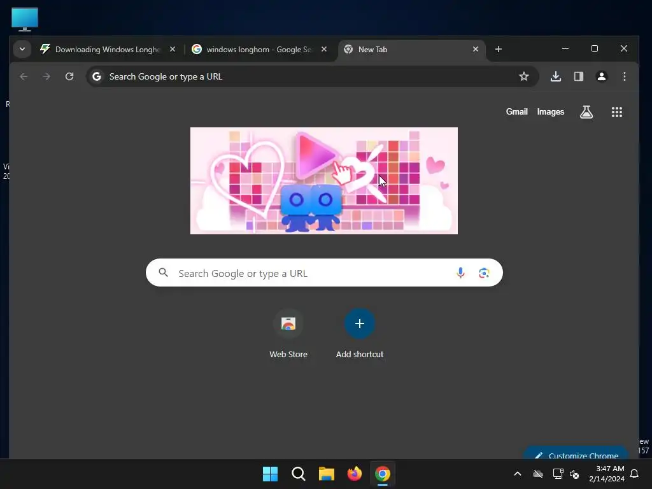Screen dimensions: 652x489
Task: Open the Google apps grid
Action: [617, 112]
